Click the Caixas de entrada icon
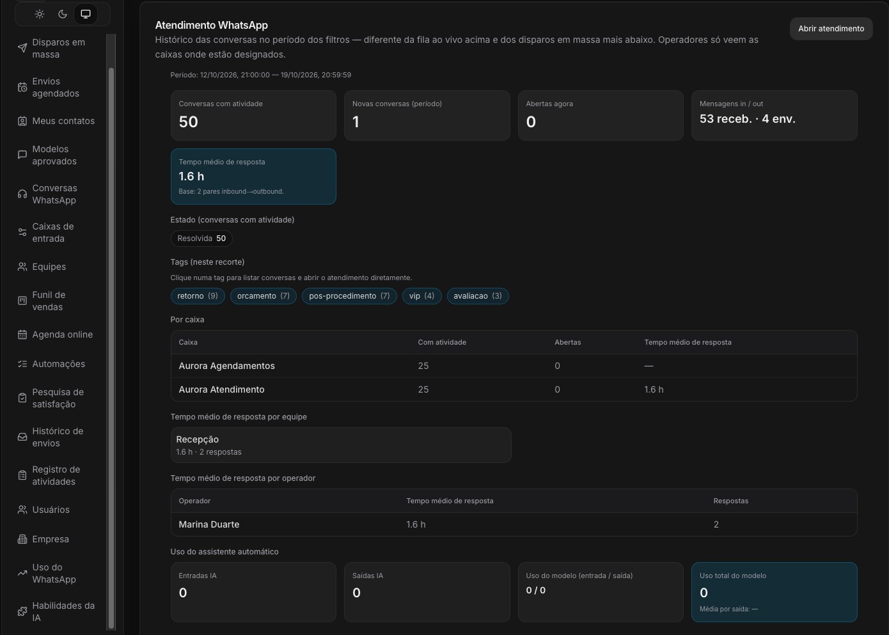The image size is (889, 635). tap(22, 233)
